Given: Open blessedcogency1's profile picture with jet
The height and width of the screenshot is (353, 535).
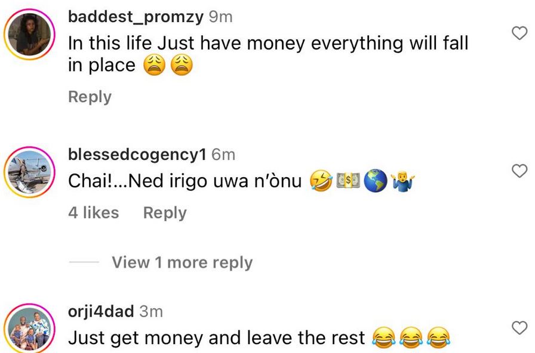Looking at the screenshot, I should click(29, 172).
